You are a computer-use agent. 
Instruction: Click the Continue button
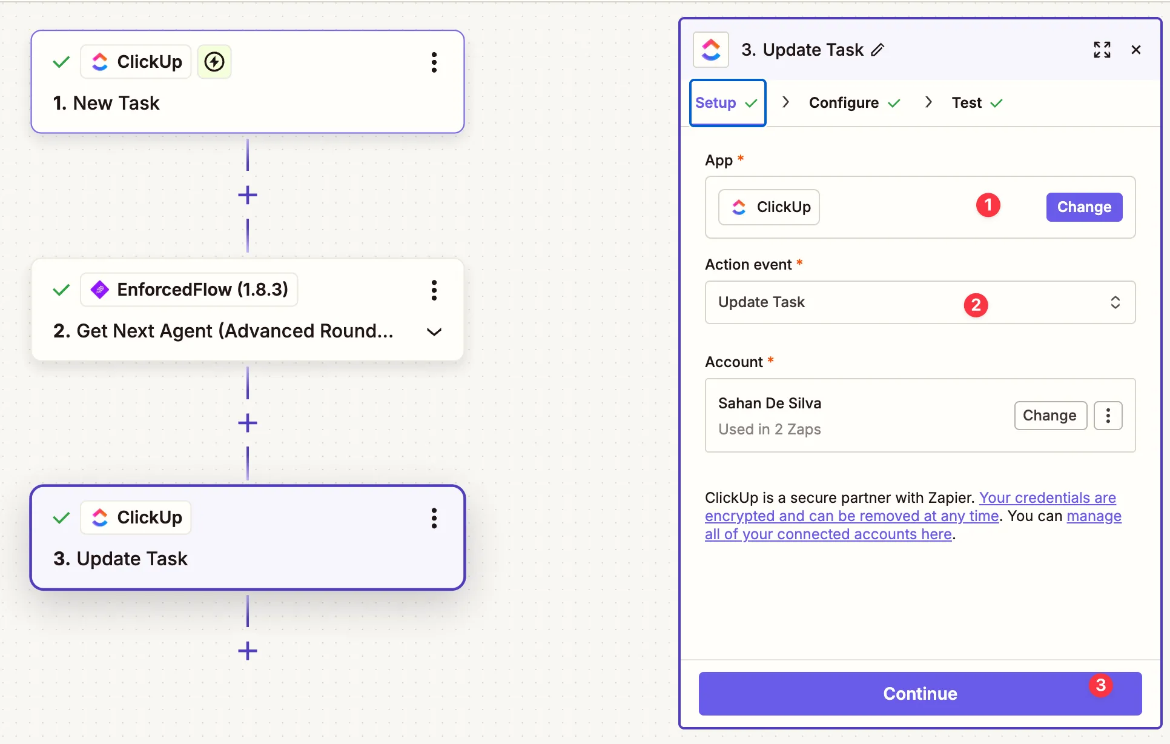(x=919, y=694)
